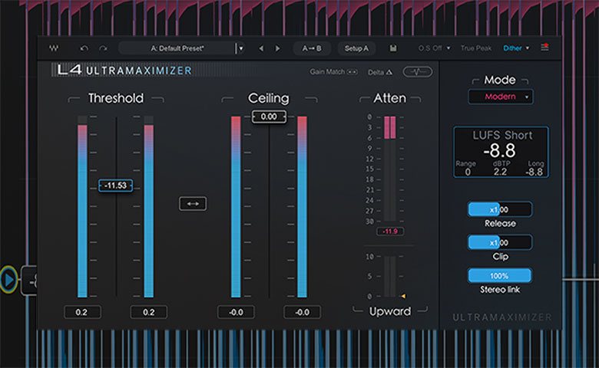Image resolution: width=599 pixels, height=368 pixels.
Task: Click the right Threshold peak value 0.2
Action: tap(149, 312)
